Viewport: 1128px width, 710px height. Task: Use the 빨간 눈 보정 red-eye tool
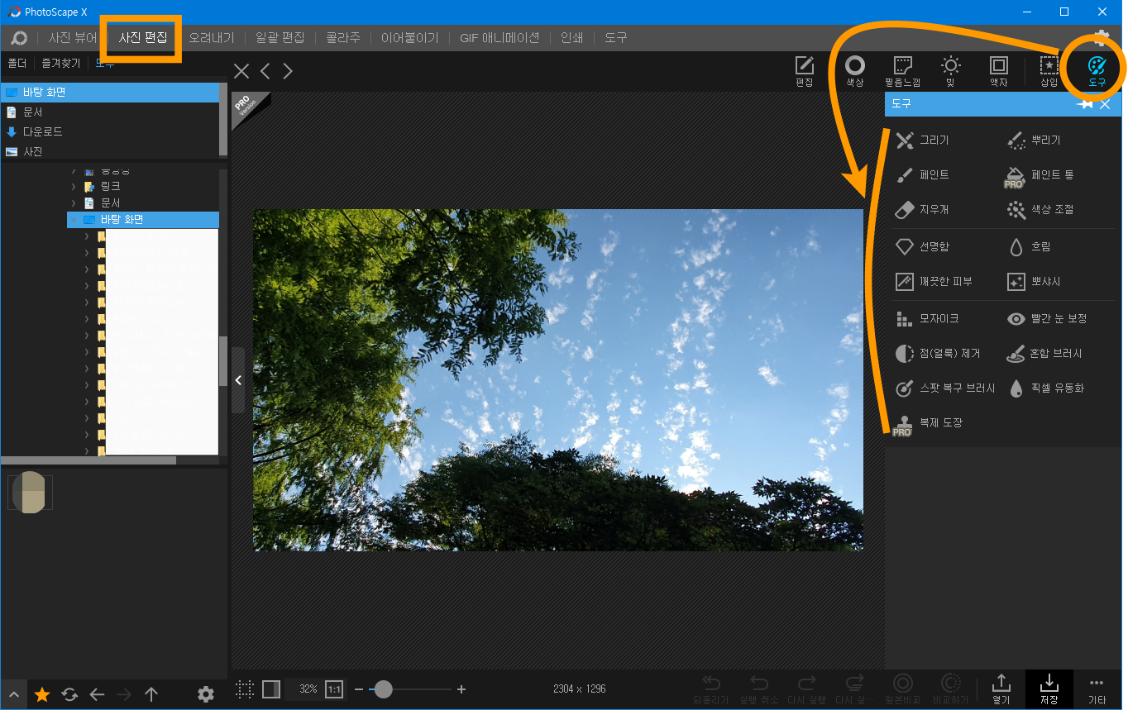point(1047,319)
